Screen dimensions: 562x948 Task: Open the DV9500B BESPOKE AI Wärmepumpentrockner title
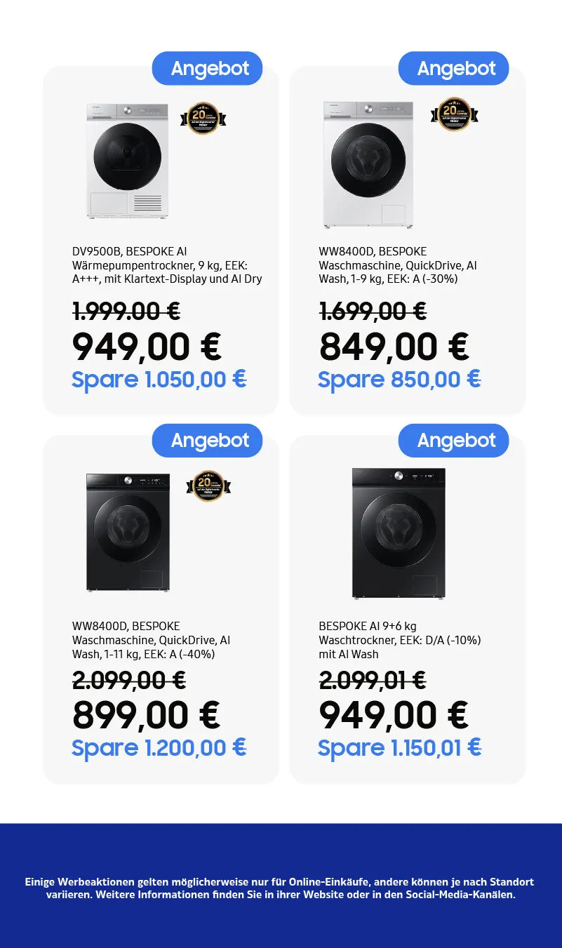(167, 265)
